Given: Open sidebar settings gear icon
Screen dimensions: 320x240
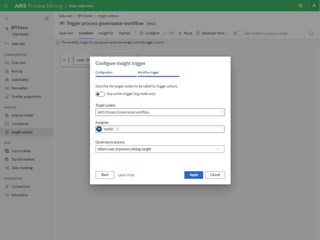Looking at the screenshot, I should 47,18.
